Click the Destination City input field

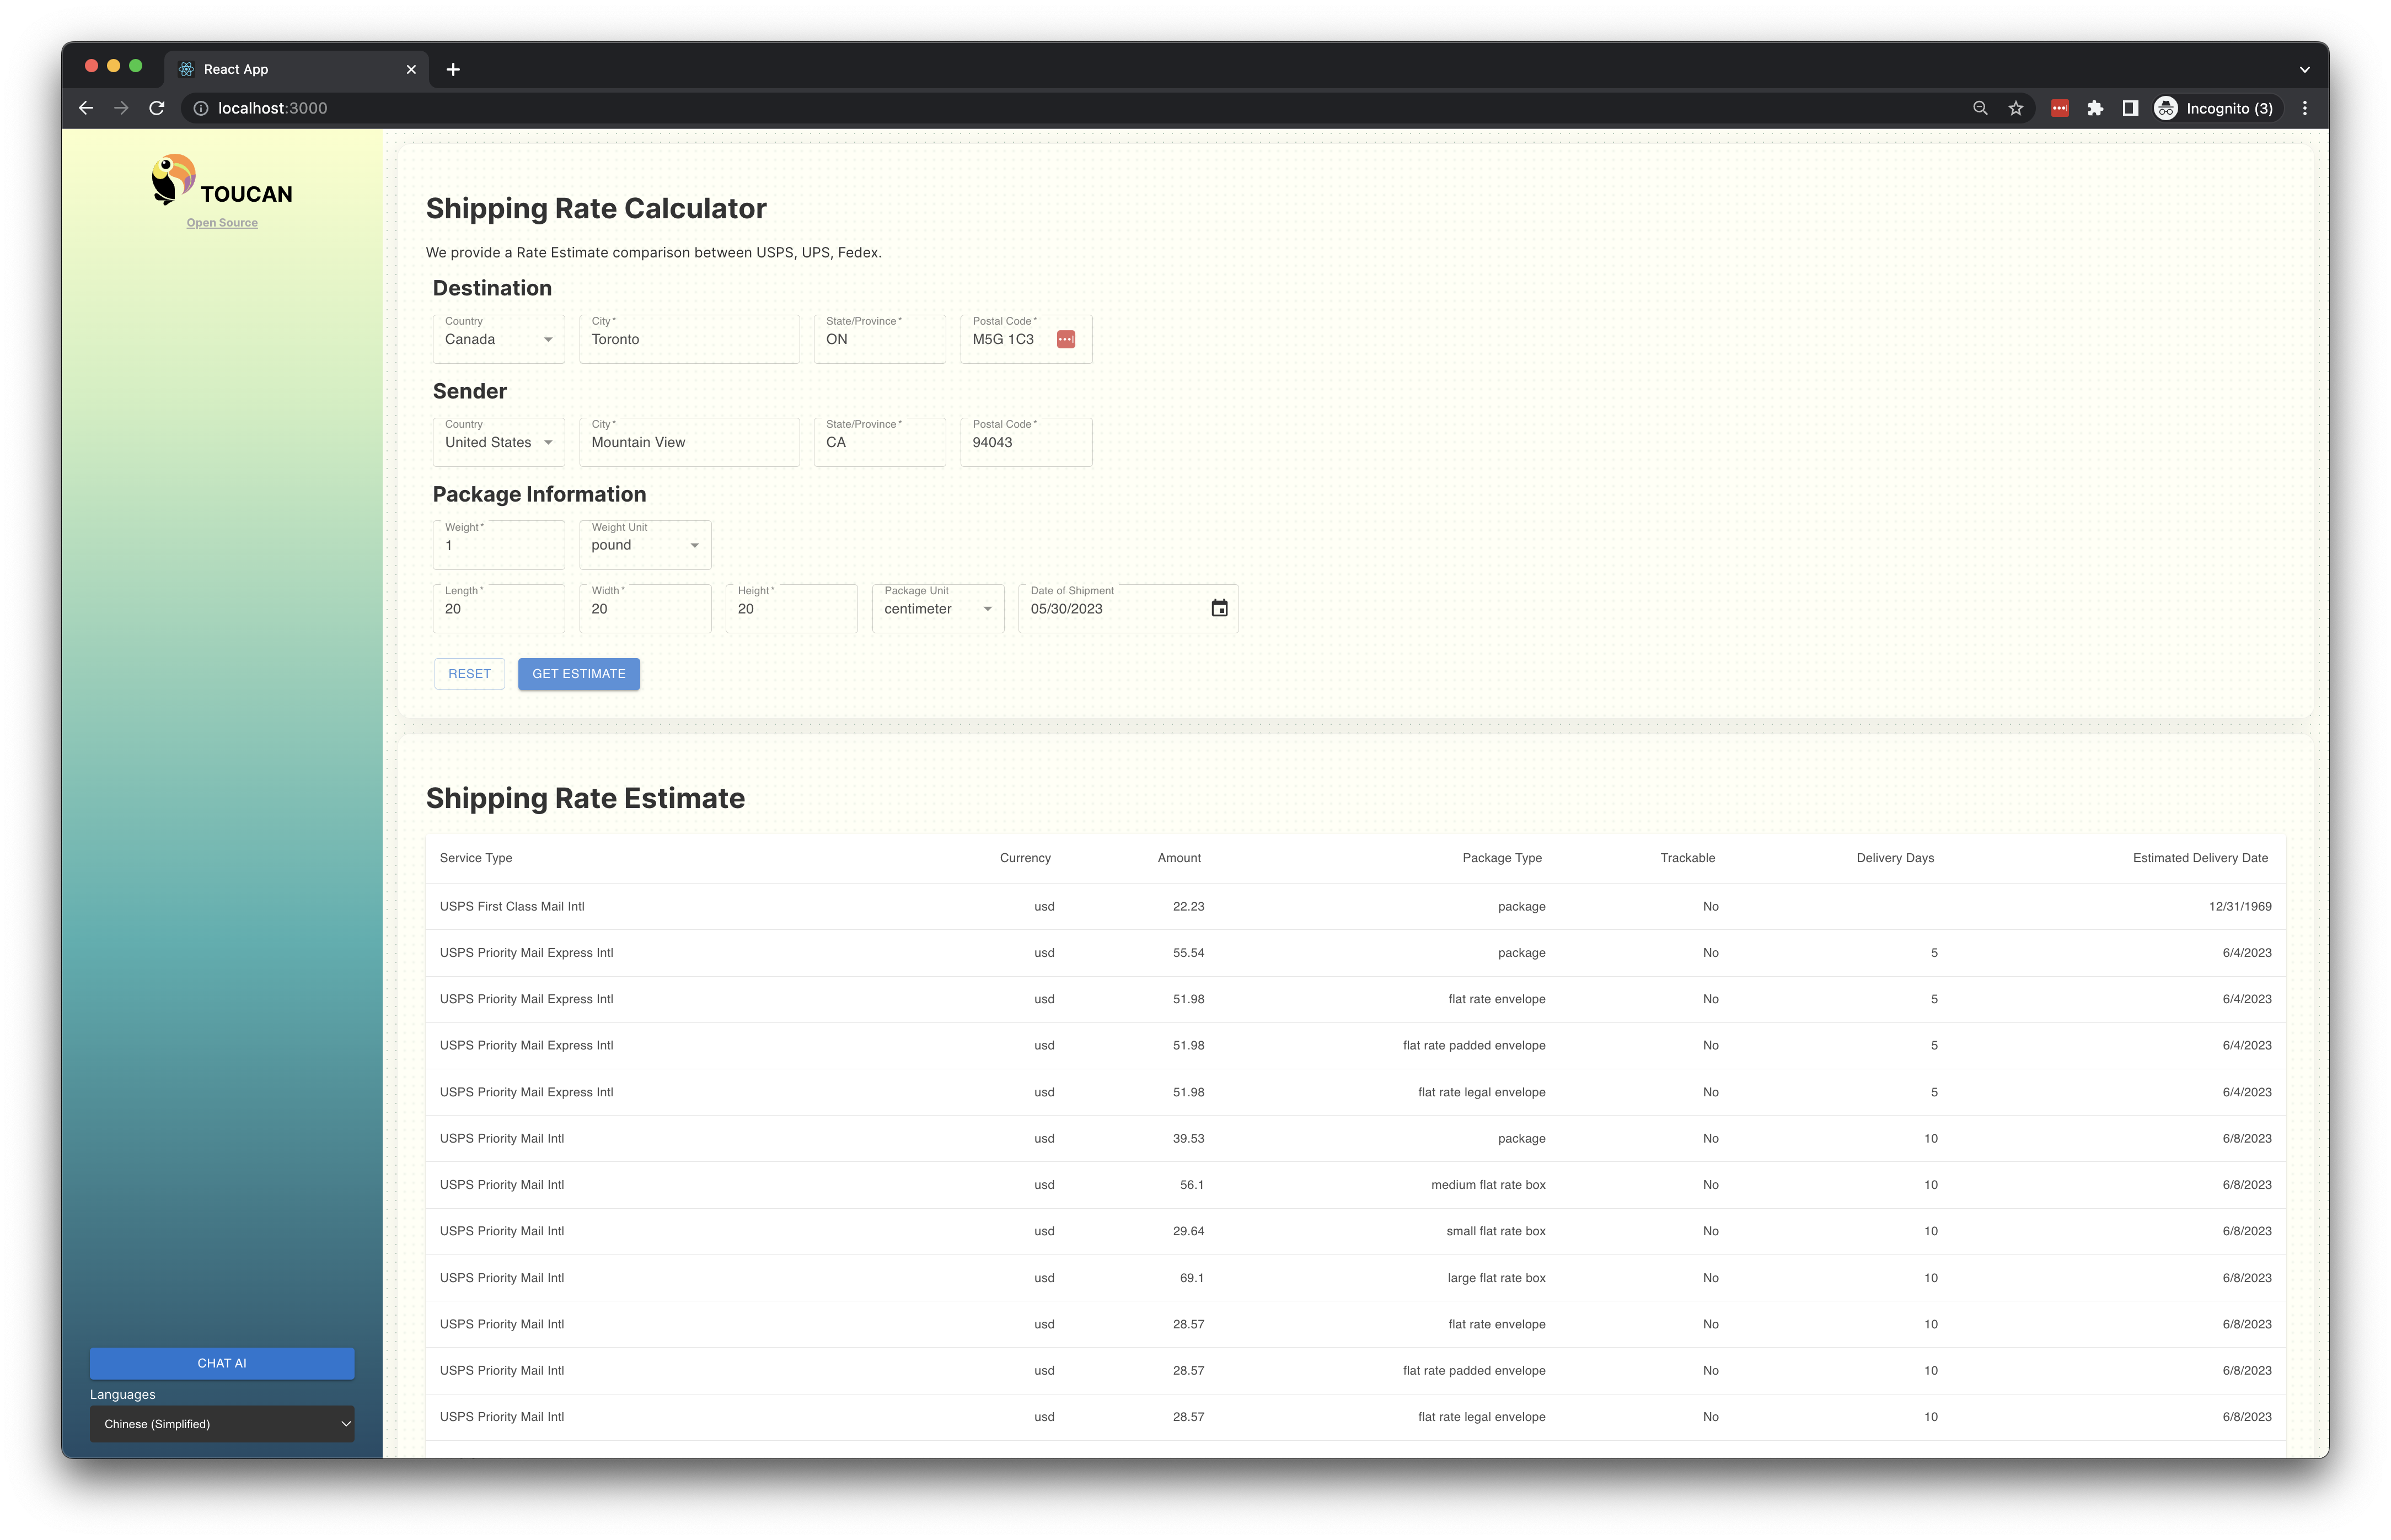click(x=688, y=340)
